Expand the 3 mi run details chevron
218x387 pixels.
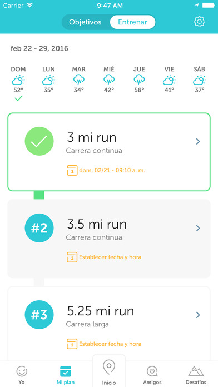(198, 141)
